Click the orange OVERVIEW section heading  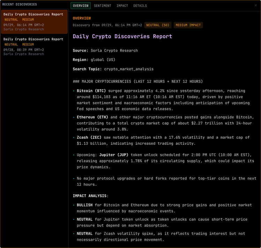pyautogui.click(x=82, y=18)
